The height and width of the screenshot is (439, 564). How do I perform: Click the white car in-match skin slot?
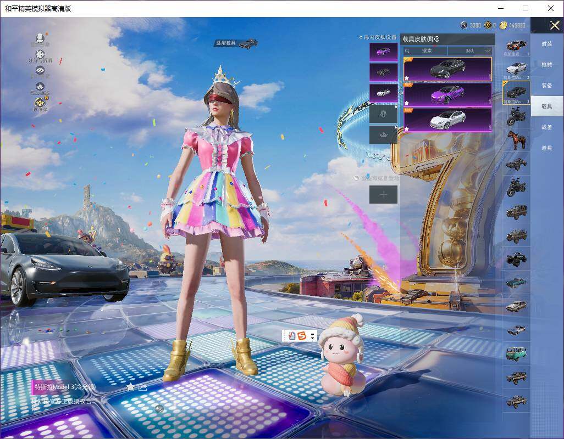click(x=384, y=93)
